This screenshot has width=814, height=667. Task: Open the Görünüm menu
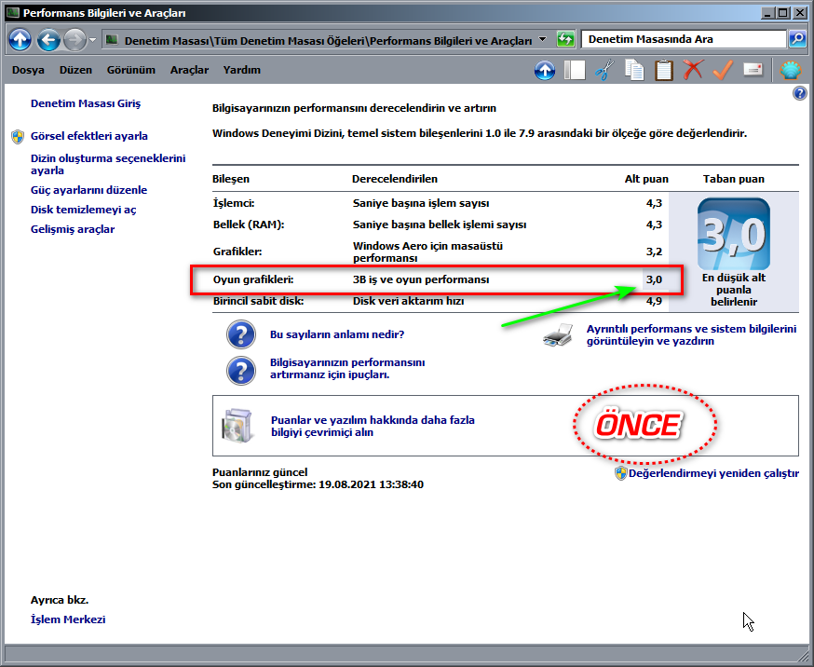130,70
